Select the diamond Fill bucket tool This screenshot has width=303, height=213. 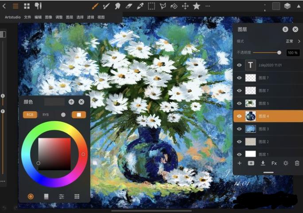point(174,6)
